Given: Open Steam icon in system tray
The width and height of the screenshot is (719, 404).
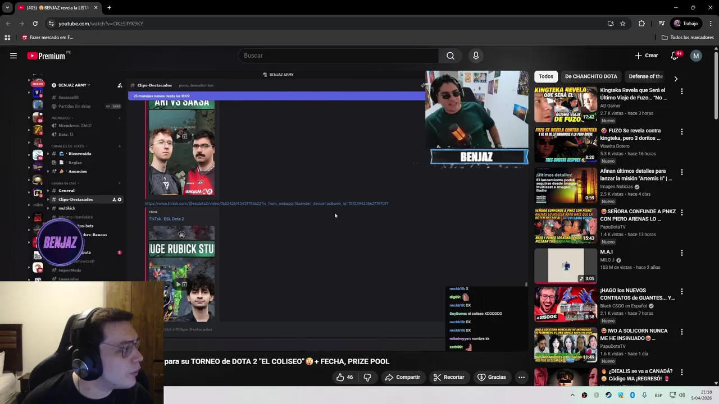Looking at the screenshot, I should [608, 395].
